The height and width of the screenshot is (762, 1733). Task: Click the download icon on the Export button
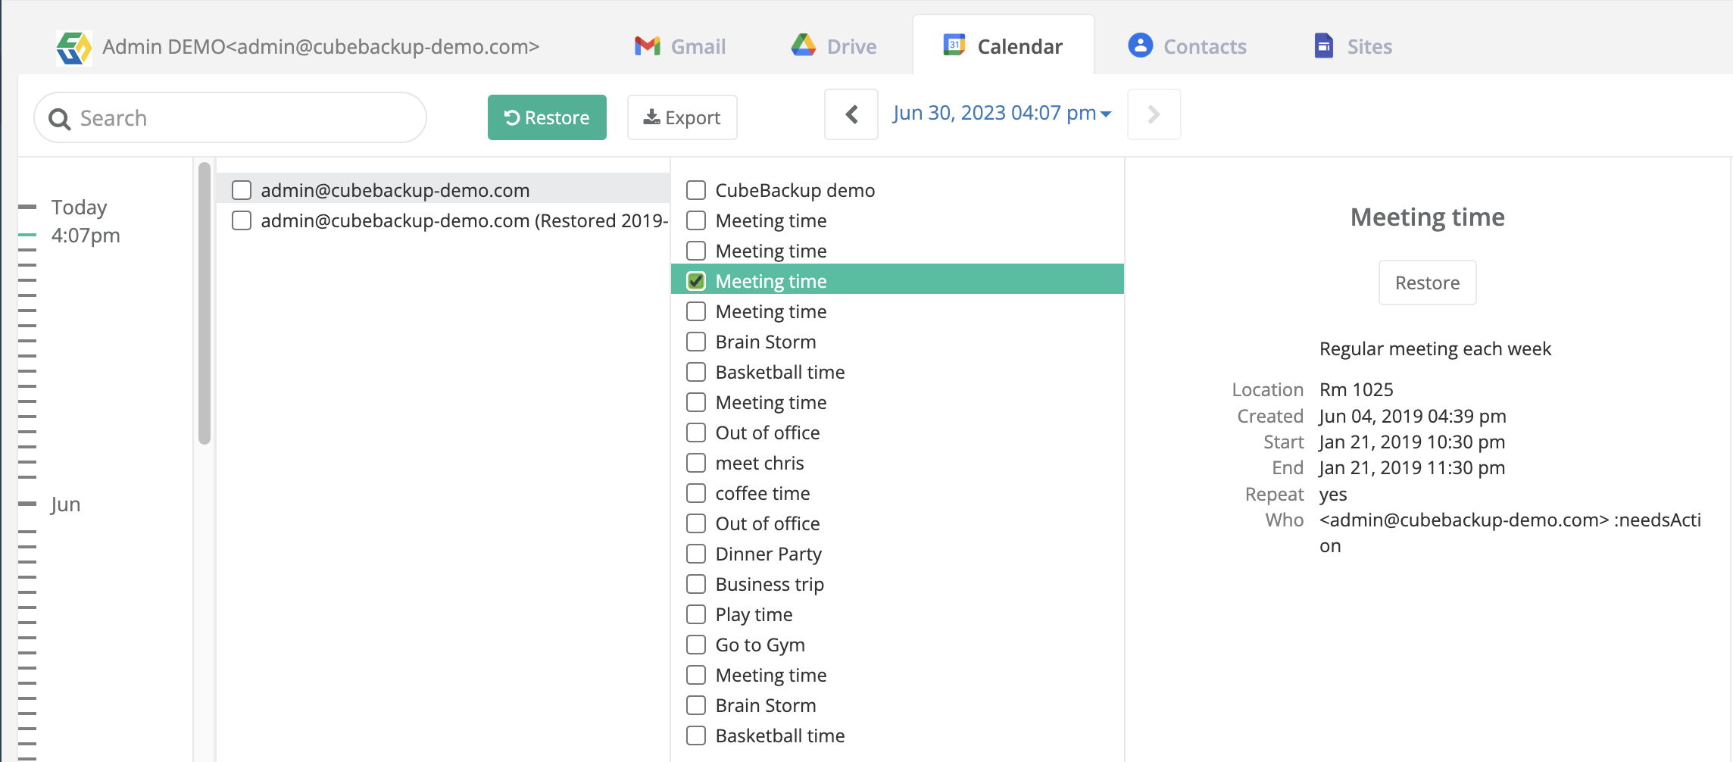coord(650,117)
